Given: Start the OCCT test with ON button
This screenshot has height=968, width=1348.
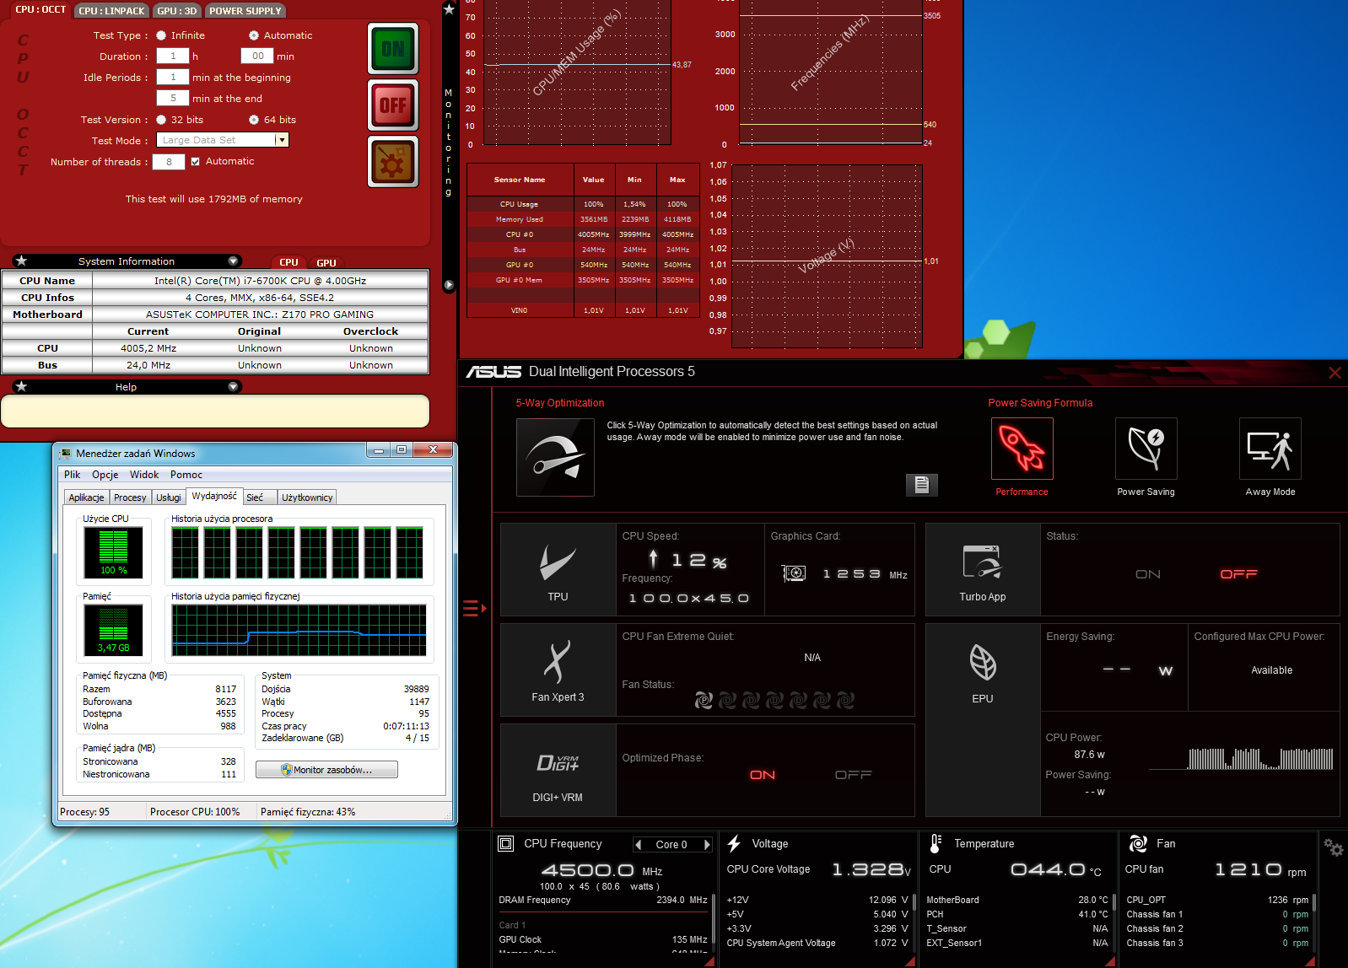Looking at the screenshot, I should [393, 49].
